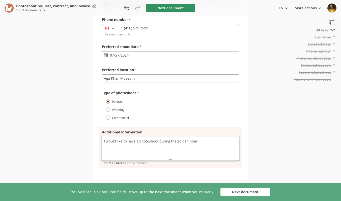Select Preferred location in fields list

(x=316, y=65)
